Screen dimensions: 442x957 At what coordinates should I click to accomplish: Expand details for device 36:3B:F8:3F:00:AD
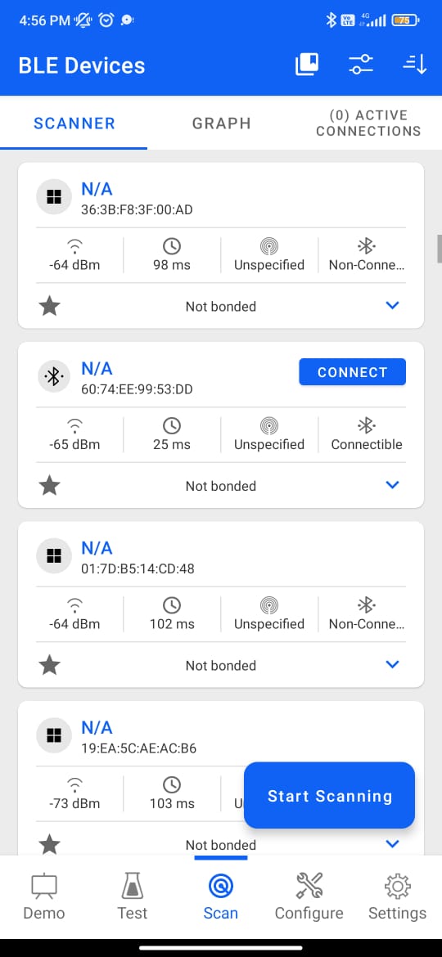[393, 305]
